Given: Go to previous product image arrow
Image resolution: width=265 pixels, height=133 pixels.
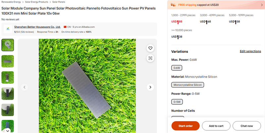Looking at the screenshot, I should coord(24,87).
